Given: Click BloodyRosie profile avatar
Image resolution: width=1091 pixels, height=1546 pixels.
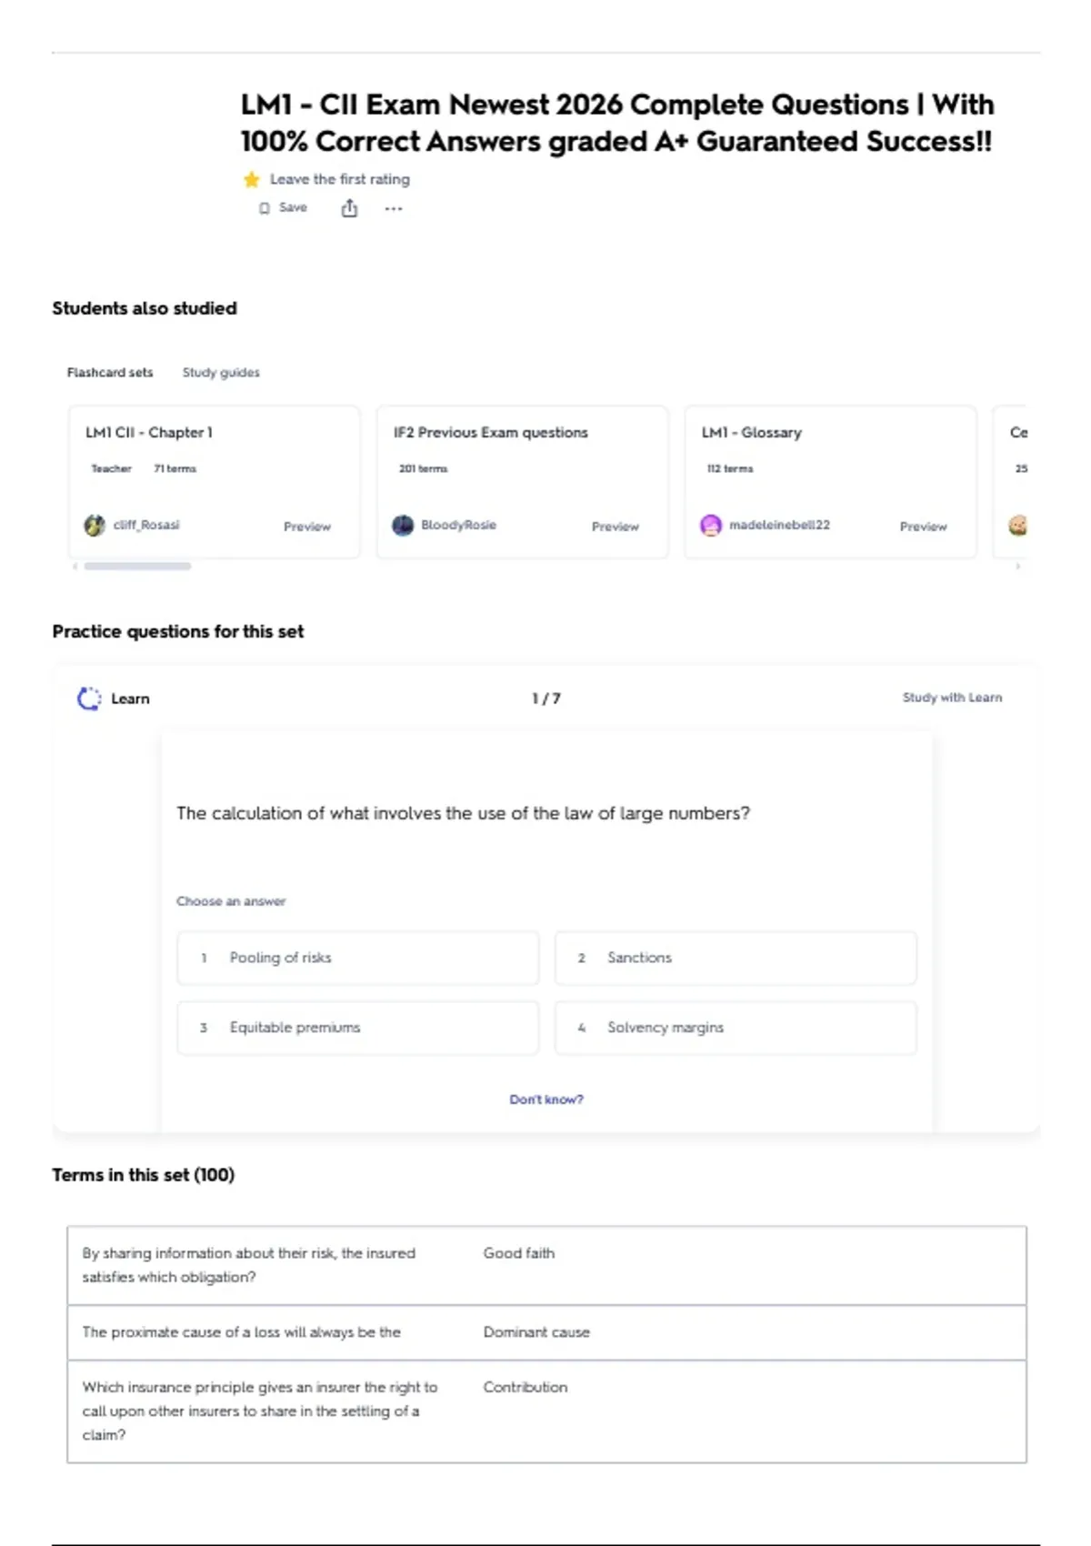Looking at the screenshot, I should pos(403,525).
